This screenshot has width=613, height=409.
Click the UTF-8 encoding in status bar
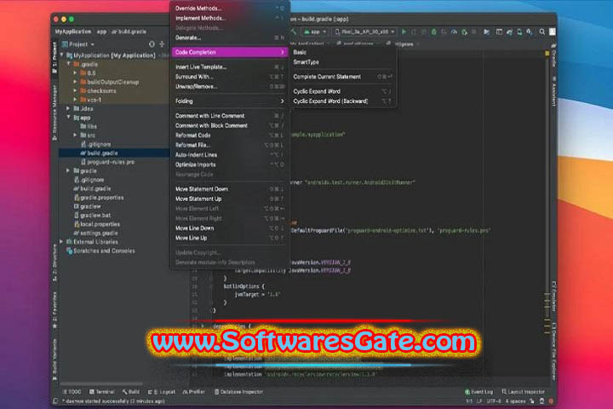pos(494,400)
